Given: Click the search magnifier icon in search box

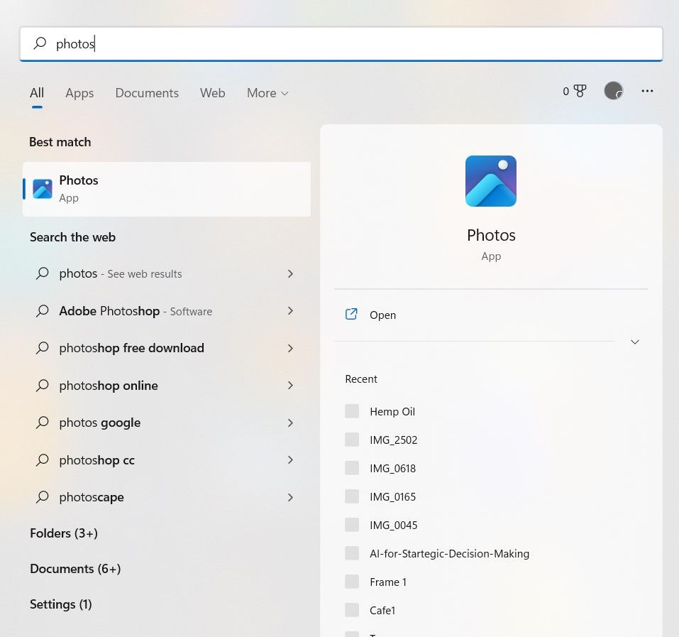Looking at the screenshot, I should click(x=40, y=43).
